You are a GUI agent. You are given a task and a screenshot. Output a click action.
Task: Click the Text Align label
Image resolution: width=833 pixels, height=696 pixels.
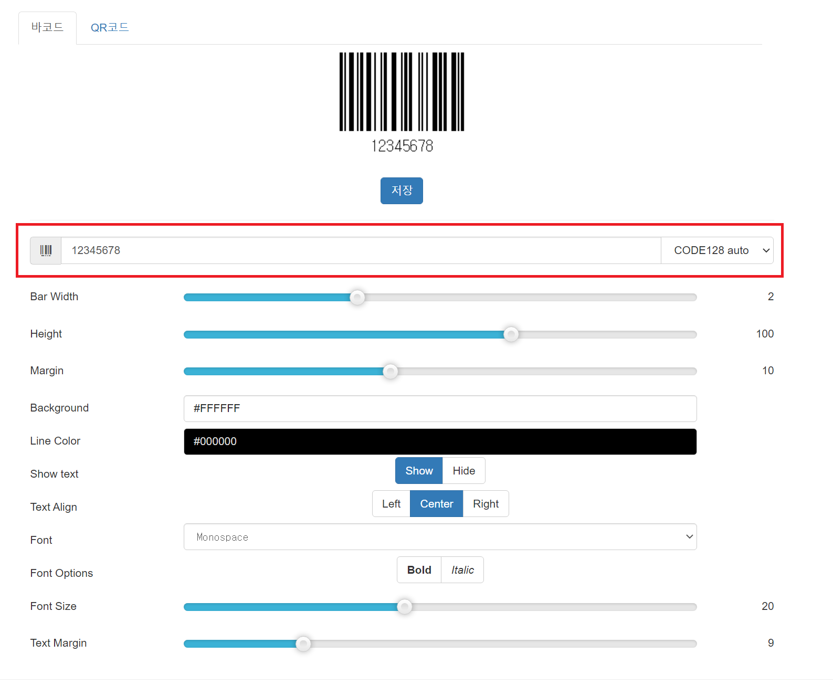click(54, 507)
